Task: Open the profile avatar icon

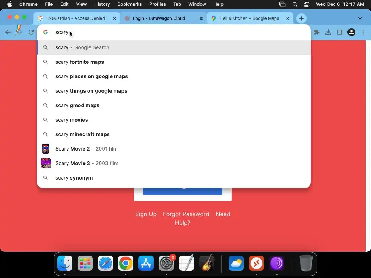Action: [351, 32]
